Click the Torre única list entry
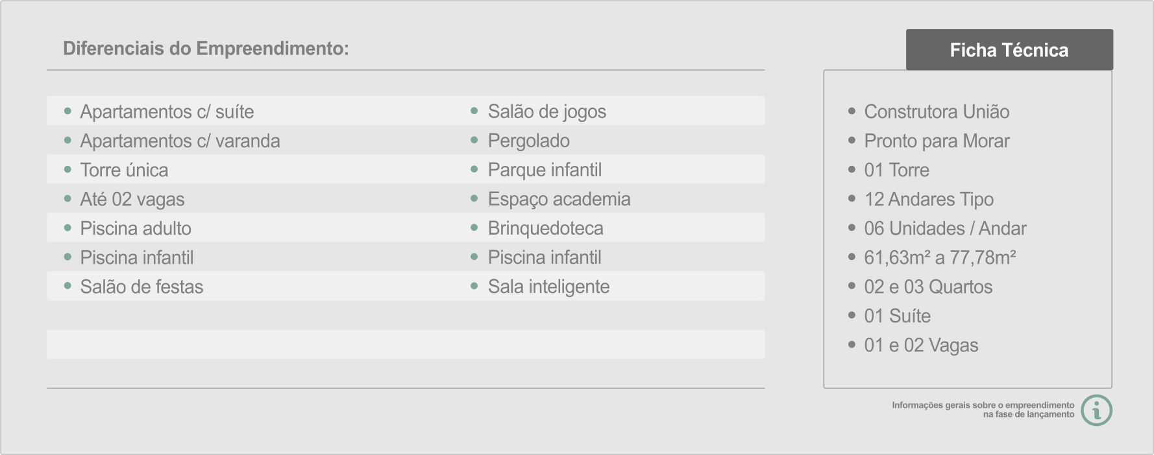 (124, 170)
